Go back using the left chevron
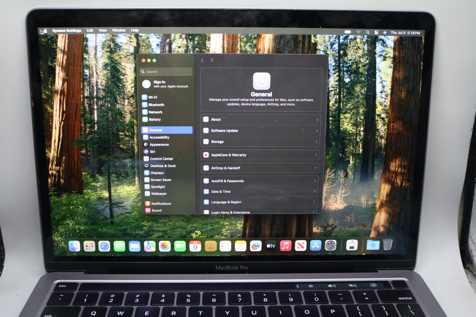 click(203, 61)
